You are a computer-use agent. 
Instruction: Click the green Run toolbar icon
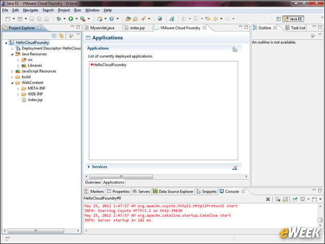(71, 19)
